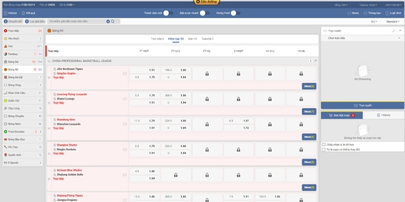405x202 pixels.
Task: Expand the Chọn trận đấu match selector
Action: click(x=362, y=38)
